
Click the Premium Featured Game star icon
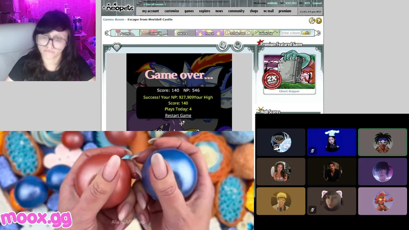pos(260,43)
